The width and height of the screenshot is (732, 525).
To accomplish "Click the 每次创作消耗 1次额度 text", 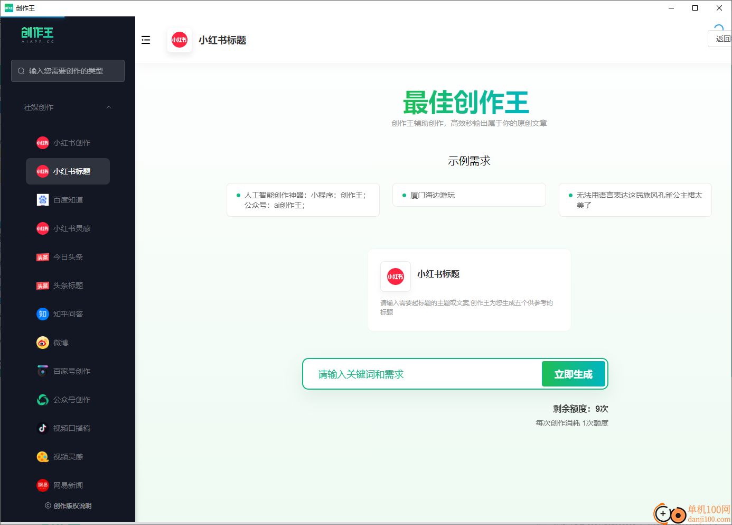I will point(572,423).
